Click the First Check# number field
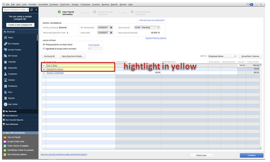Screen dimensions: 270x162 [95, 49]
